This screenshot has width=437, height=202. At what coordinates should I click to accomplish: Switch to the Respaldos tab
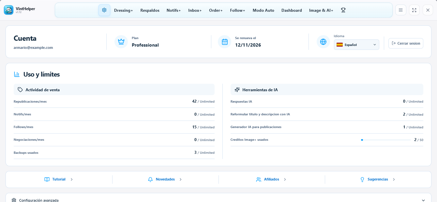(150, 10)
